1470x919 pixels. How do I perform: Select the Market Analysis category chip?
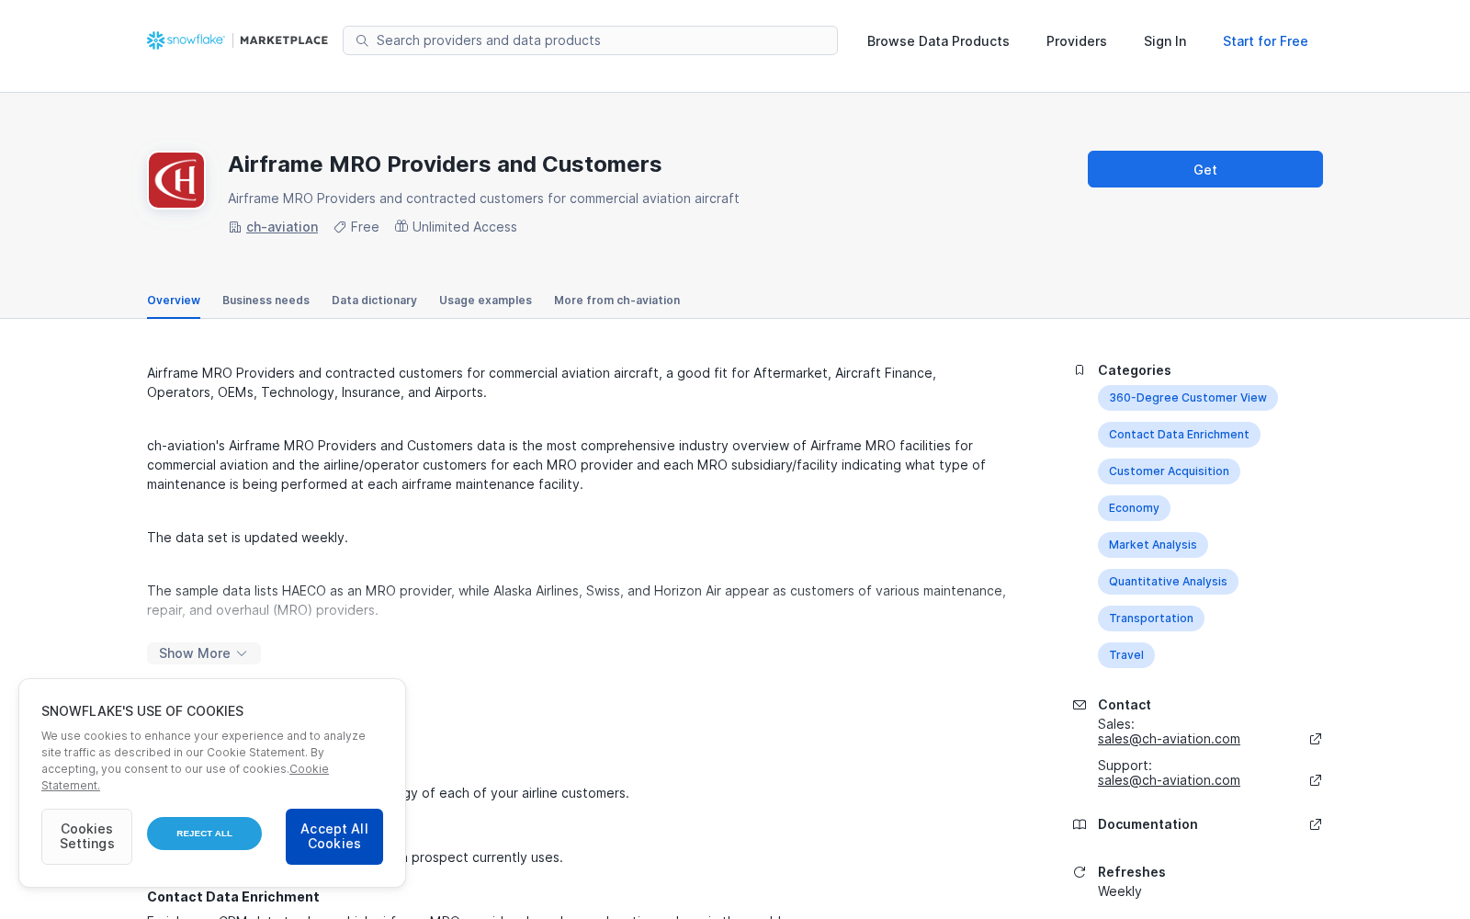pyautogui.click(x=1152, y=545)
